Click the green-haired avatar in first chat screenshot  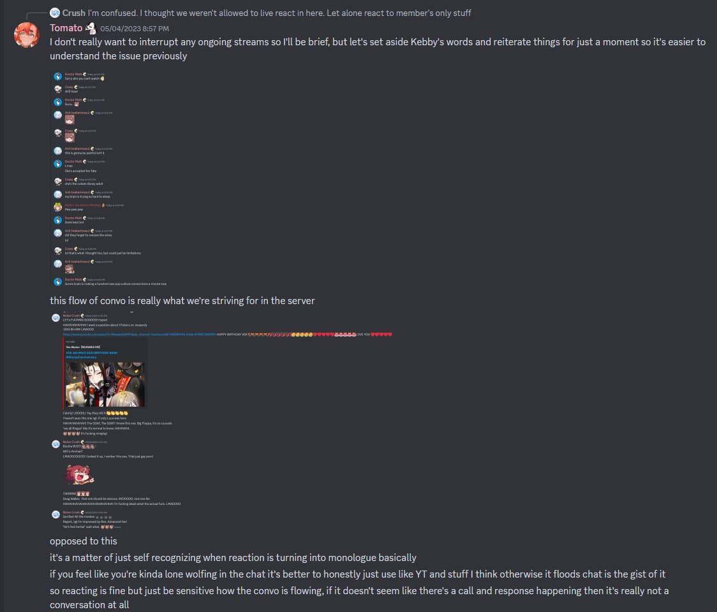57,207
